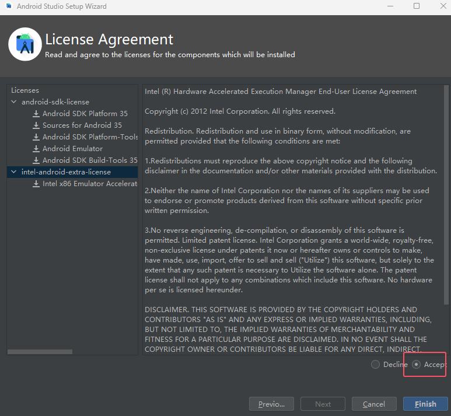The width and height of the screenshot is (451, 416).
Task: Select the Android SDK Platform-Tools item
Action: [90, 137]
